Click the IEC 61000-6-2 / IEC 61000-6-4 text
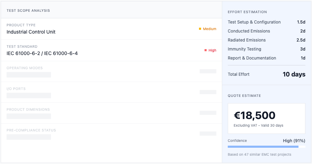Screen dimensions: 312x164 pyautogui.click(x=42, y=53)
